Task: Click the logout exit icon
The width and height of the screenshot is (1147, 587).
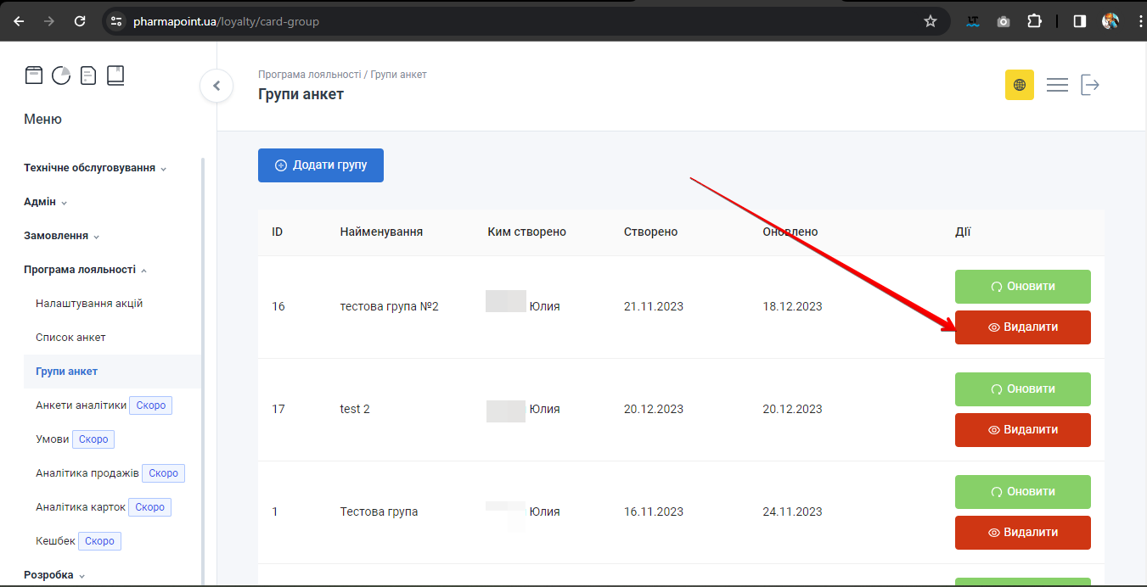Action: [1090, 85]
